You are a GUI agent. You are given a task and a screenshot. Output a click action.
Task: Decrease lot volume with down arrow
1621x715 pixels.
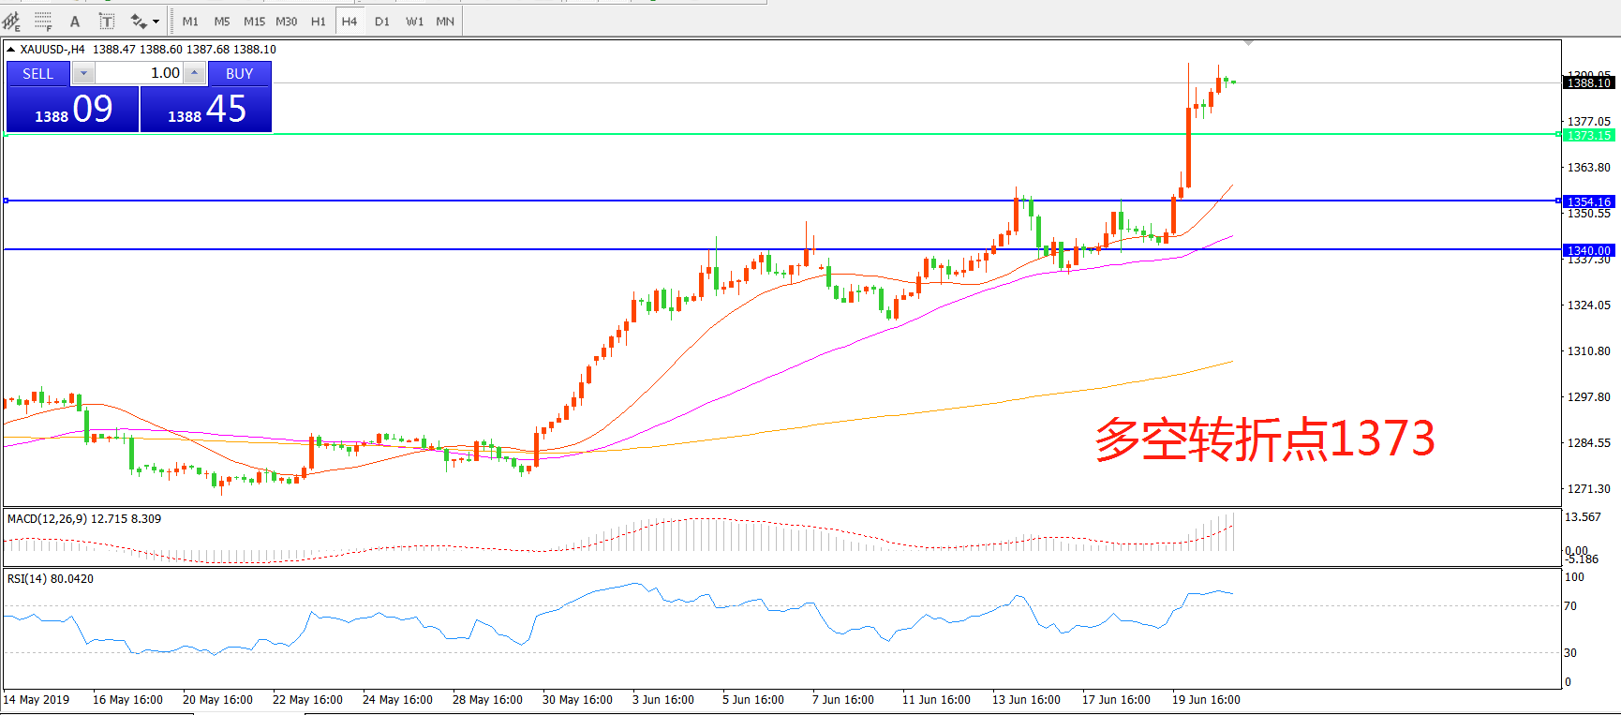click(83, 73)
